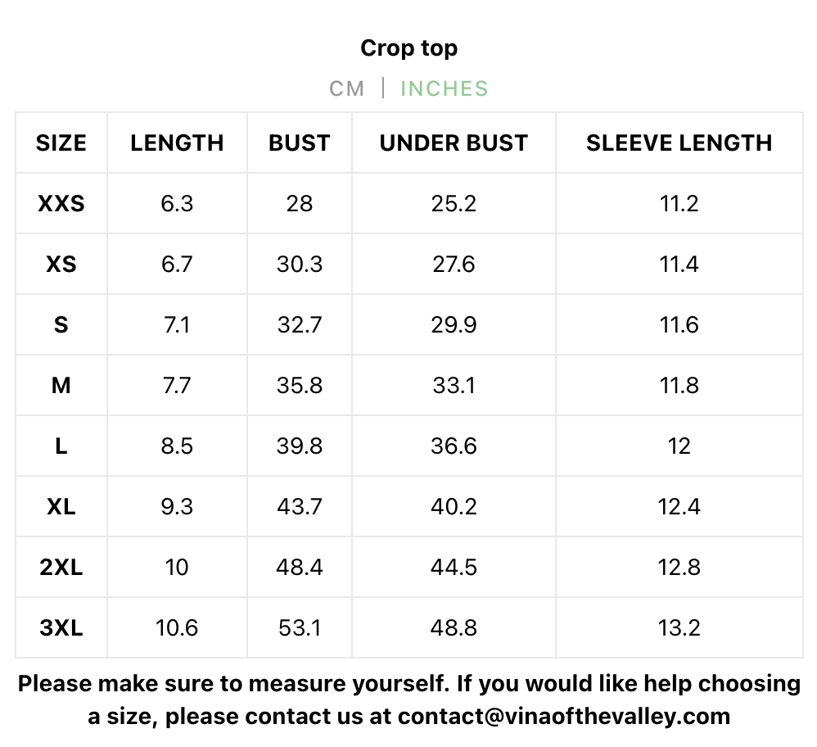
Task: Select the 3XL size row label
Action: click(61, 627)
